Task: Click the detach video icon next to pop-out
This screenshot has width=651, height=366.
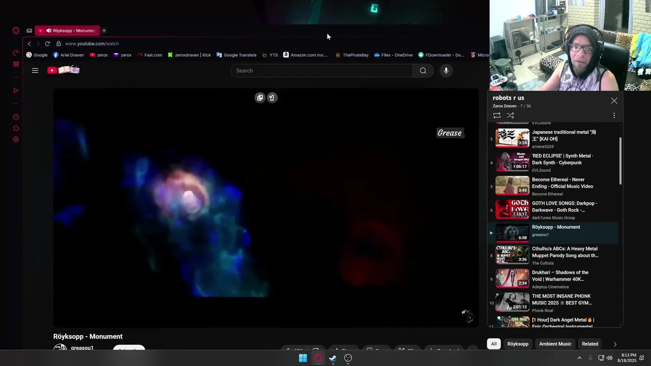Action: tap(272, 98)
